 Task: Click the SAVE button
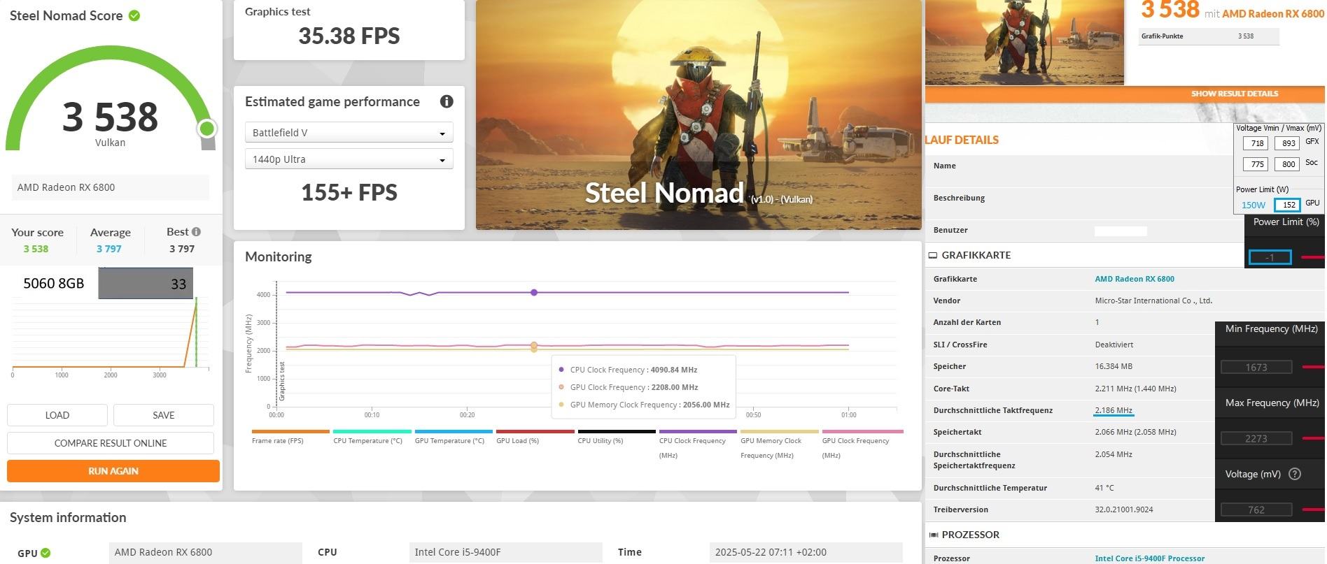tap(164, 415)
